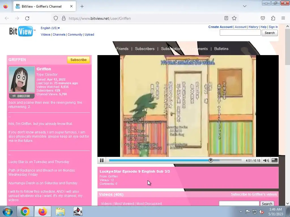Focus the top site search field
Image resolution: width=290 pixels, height=217 pixels.
tap(240, 33)
